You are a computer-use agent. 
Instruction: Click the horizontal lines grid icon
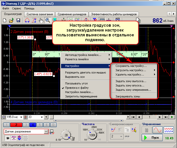pyautogui.click(x=25, y=138)
